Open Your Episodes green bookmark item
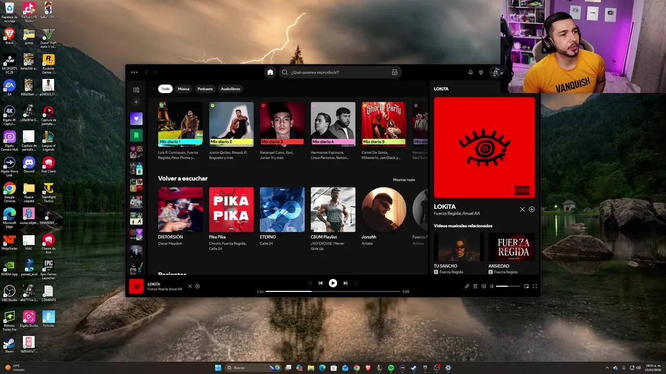The width and height of the screenshot is (666, 374). [136, 136]
